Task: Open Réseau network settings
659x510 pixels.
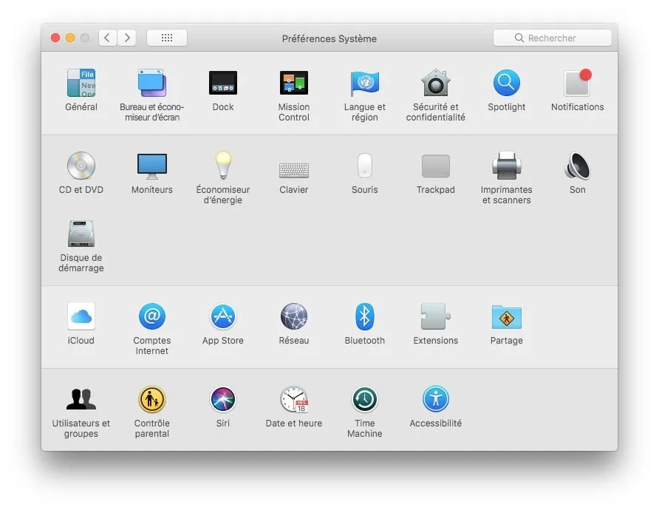Action: point(294,316)
